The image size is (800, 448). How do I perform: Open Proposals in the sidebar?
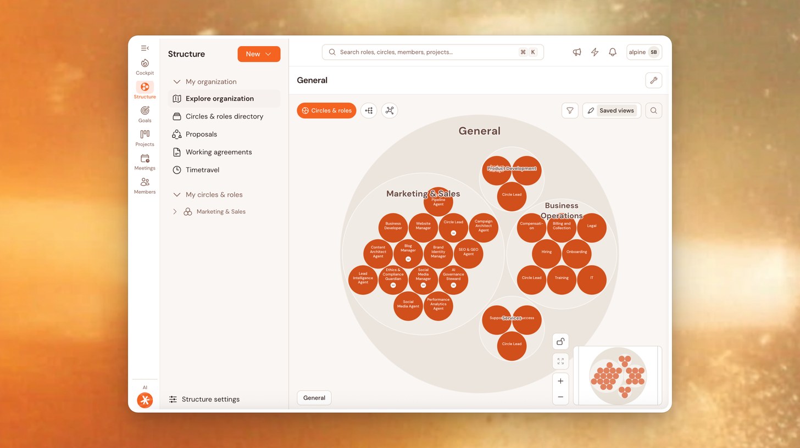(x=224, y=135)
